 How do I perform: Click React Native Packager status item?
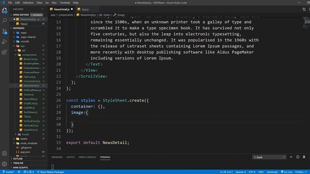(50, 172)
